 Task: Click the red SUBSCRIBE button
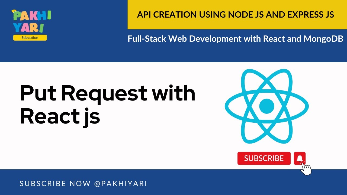coord(264,158)
